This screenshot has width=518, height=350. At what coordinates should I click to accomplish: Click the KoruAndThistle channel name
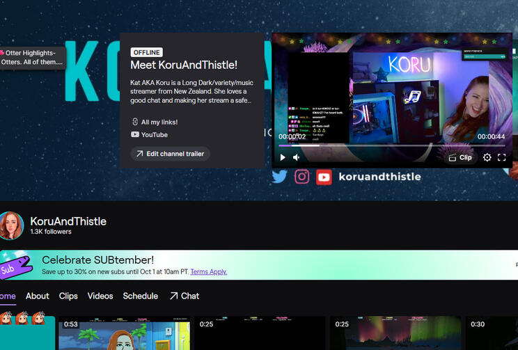(68, 221)
